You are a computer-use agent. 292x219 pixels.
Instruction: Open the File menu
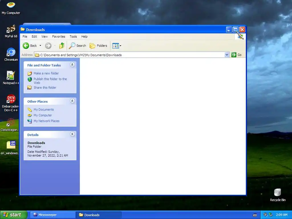click(x=25, y=36)
